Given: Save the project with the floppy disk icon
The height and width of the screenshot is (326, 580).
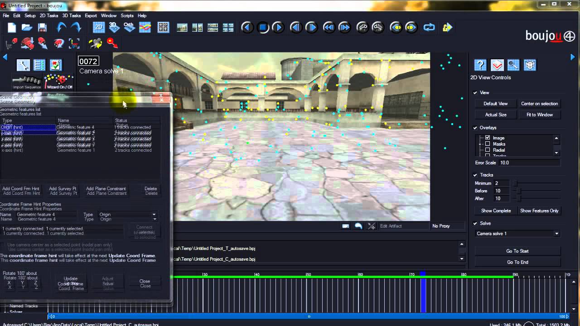Looking at the screenshot, I should pos(42,28).
